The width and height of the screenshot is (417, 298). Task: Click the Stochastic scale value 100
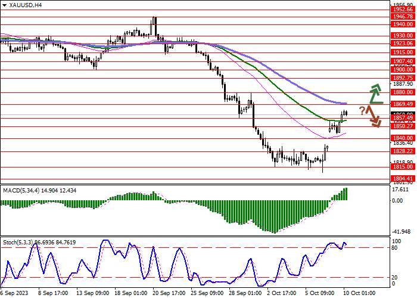tap(397, 241)
